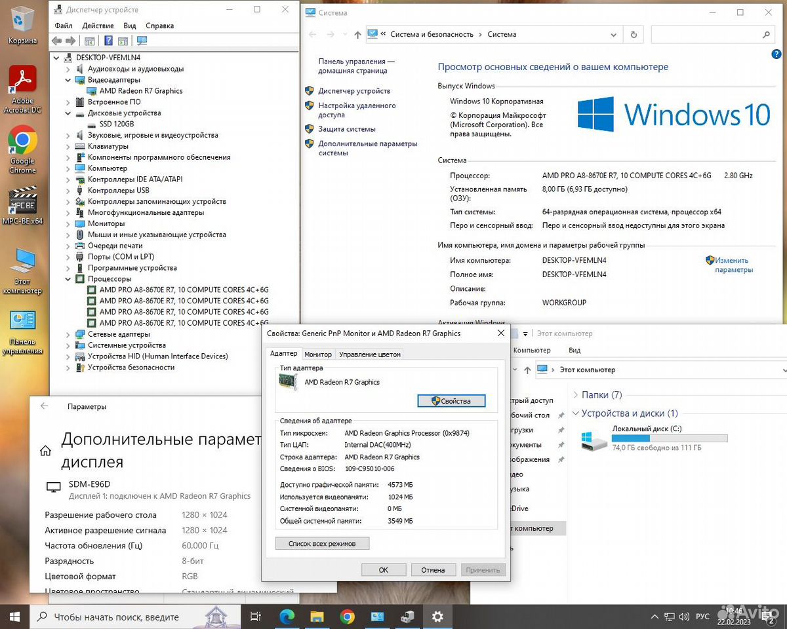
Task: Open the Действие menu
Action: tap(98, 26)
